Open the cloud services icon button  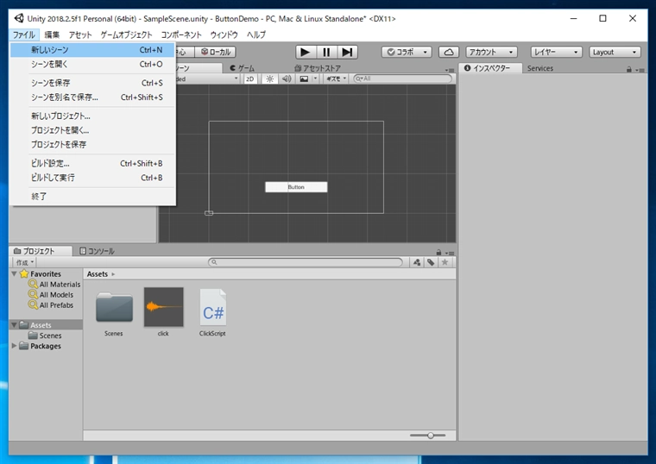[449, 52]
